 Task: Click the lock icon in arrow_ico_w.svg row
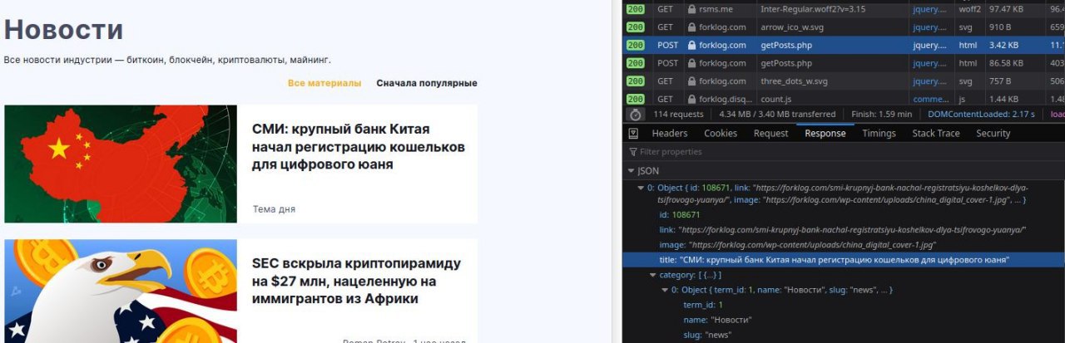[x=691, y=27]
